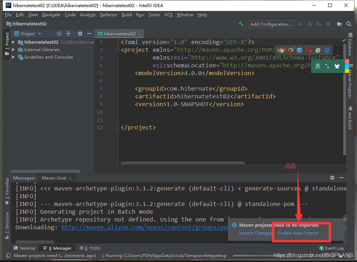Open Project Structure from the toolbar
This screenshot has width=357, height=262.
[x=339, y=24]
